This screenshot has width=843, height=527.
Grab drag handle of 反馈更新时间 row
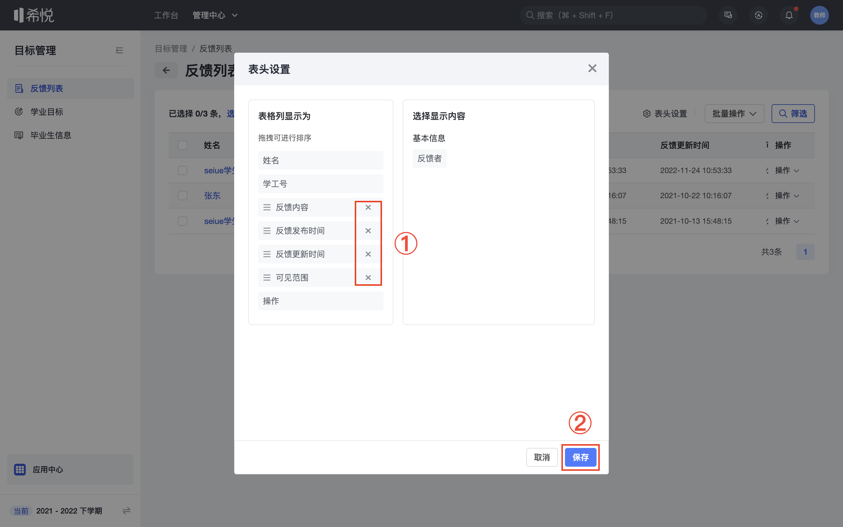click(x=267, y=254)
